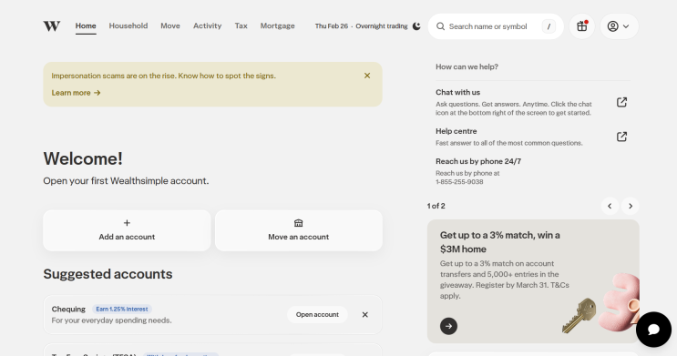Click Open account for Chequing
Screen dimensions: 677x356
coord(317,315)
